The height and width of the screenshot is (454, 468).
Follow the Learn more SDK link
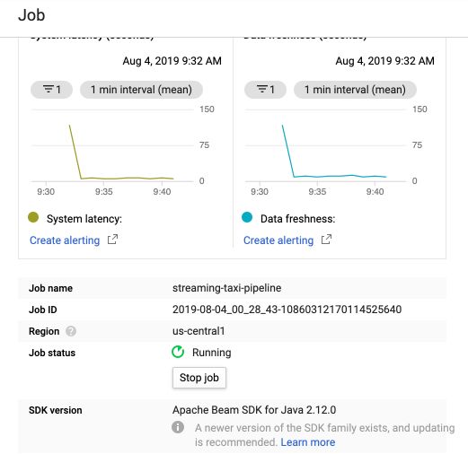(308, 442)
